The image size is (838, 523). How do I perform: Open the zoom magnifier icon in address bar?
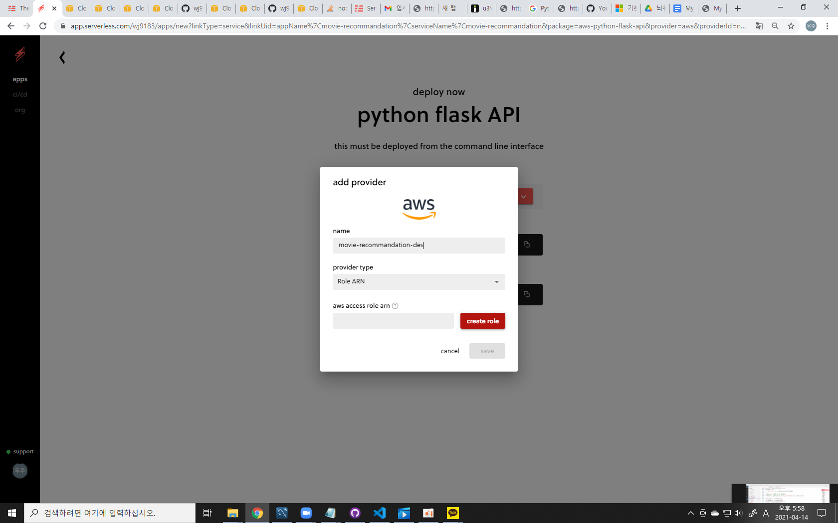coord(775,26)
